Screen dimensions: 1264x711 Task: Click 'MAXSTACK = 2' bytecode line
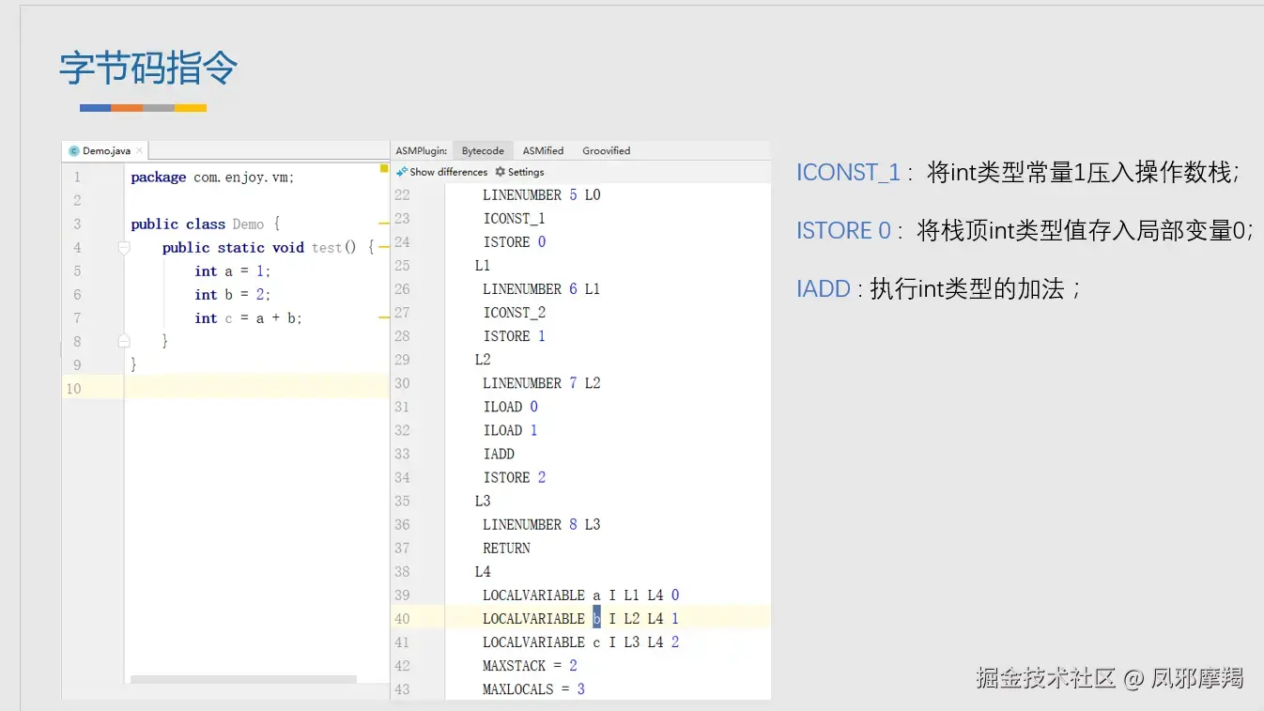coord(530,665)
